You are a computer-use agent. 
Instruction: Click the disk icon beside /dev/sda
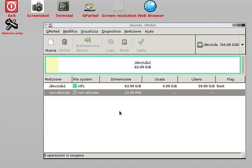200,45
